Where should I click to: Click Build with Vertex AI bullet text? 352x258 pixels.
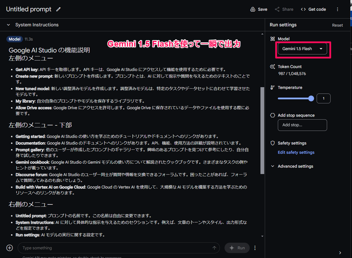click(x=131, y=190)
